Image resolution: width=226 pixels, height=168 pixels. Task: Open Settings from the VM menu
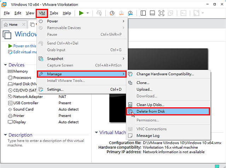click(82, 89)
